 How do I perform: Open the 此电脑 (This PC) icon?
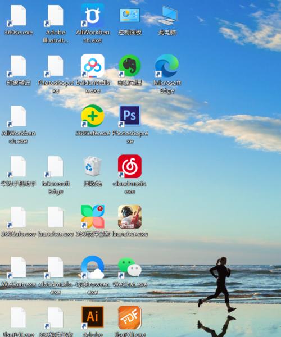pos(167,16)
